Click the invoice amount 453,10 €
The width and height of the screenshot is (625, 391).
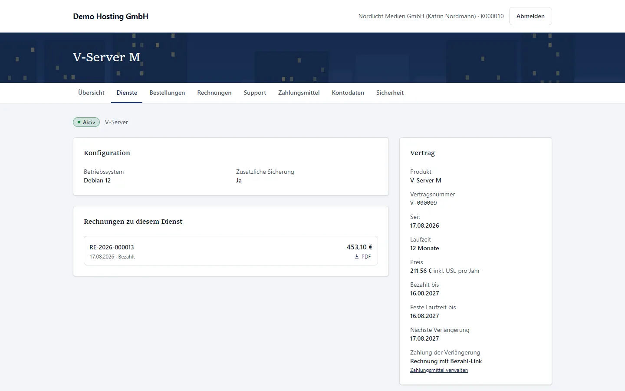coord(359,247)
